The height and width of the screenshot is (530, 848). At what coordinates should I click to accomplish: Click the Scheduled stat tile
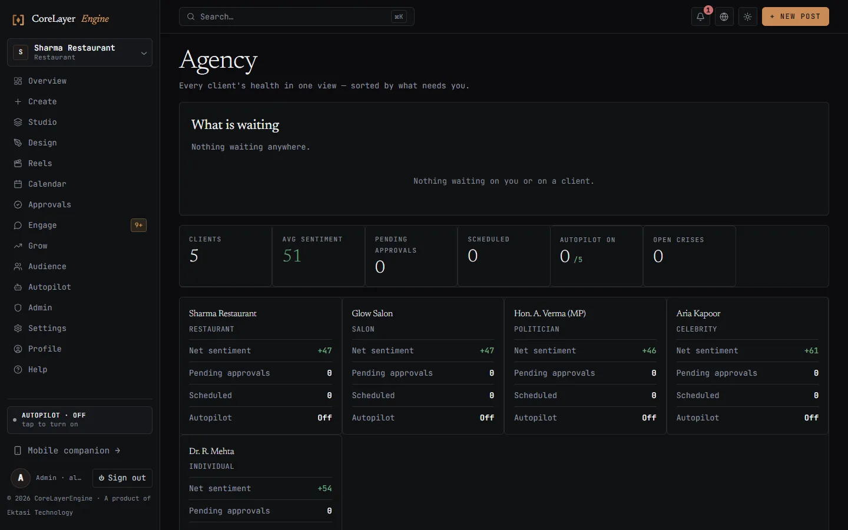point(504,256)
